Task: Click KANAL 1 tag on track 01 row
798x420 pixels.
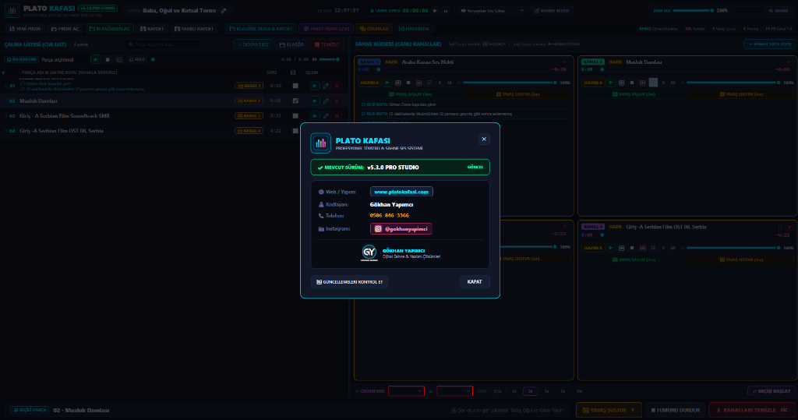Action: click(x=249, y=86)
